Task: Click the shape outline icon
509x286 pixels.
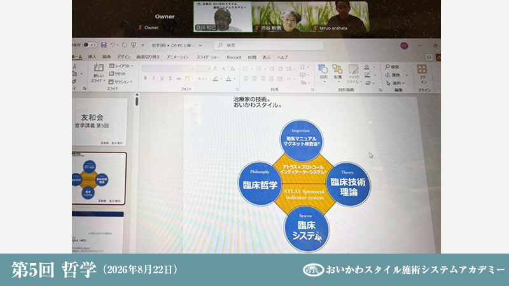Action: coord(367,75)
